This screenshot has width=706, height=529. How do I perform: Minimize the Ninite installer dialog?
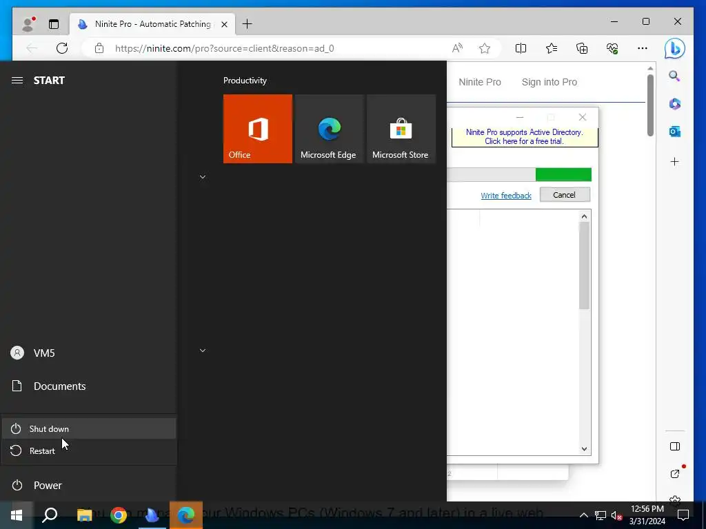pyautogui.click(x=520, y=117)
